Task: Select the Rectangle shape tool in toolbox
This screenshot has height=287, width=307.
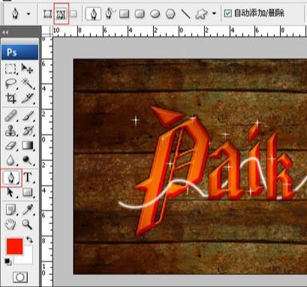Action: [28, 193]
